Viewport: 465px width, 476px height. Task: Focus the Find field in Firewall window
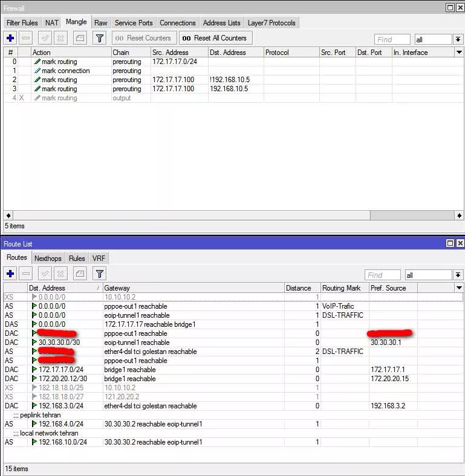(392, 39)
